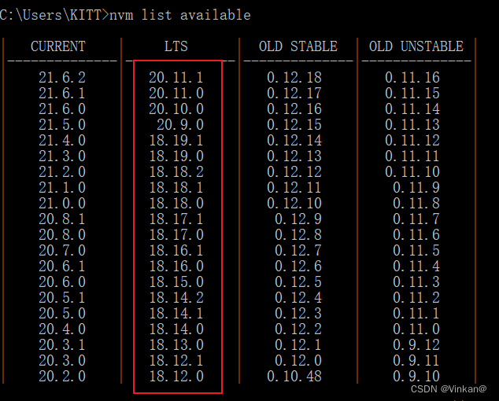Viewport: 499px width, 401px height.
Task: Select old stable version 0.12.0
Action: 298,361
